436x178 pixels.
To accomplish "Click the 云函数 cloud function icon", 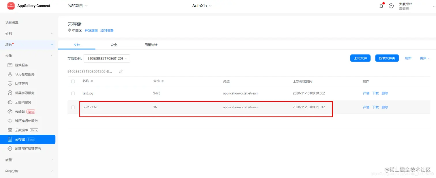I will 10,112.
